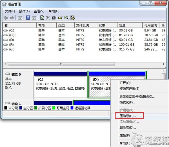Click the horizontal scrollbar right arrow
The image size is (169, 147).
(163, 64)
